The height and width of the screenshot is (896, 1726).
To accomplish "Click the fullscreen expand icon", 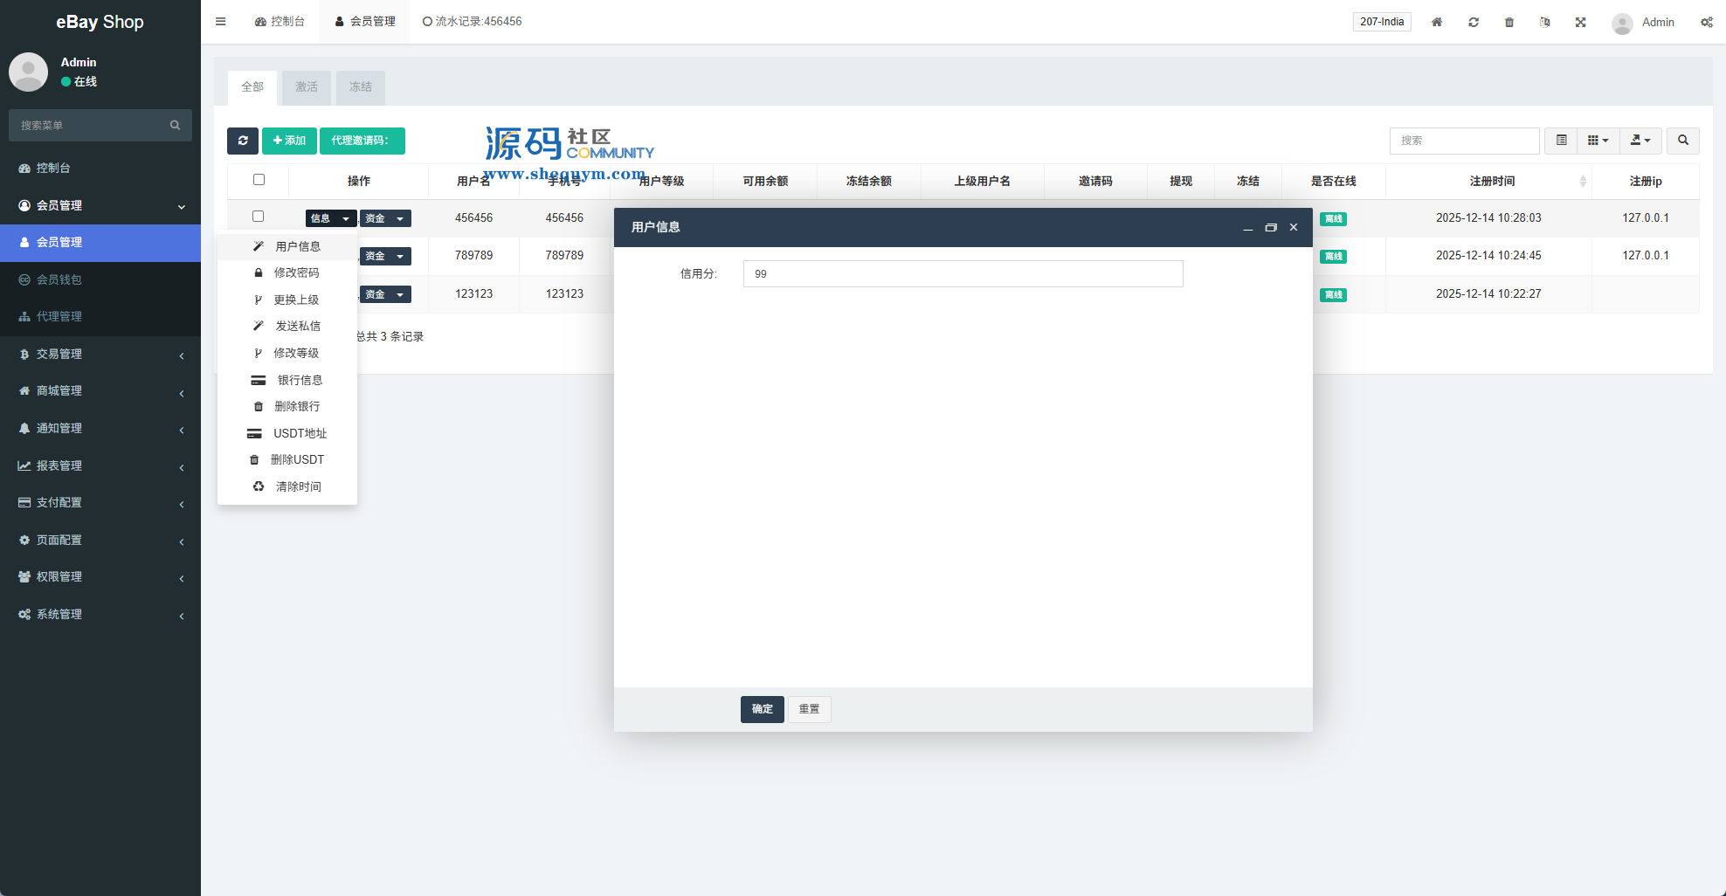I will click(x=1581, y=22).
